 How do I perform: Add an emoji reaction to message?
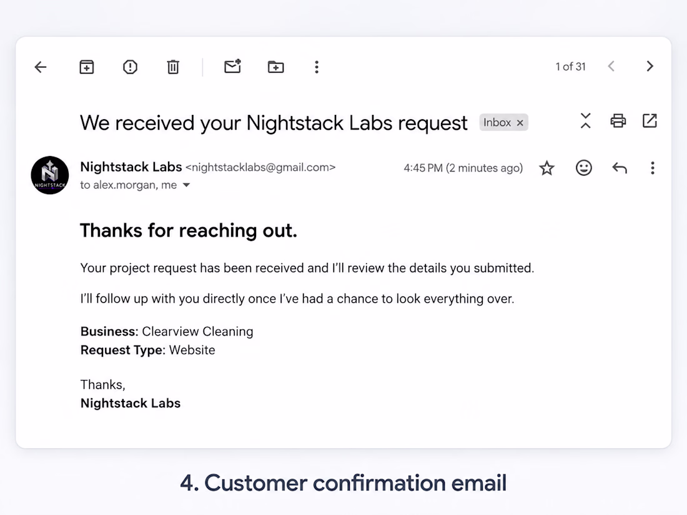tap(583, 168)
